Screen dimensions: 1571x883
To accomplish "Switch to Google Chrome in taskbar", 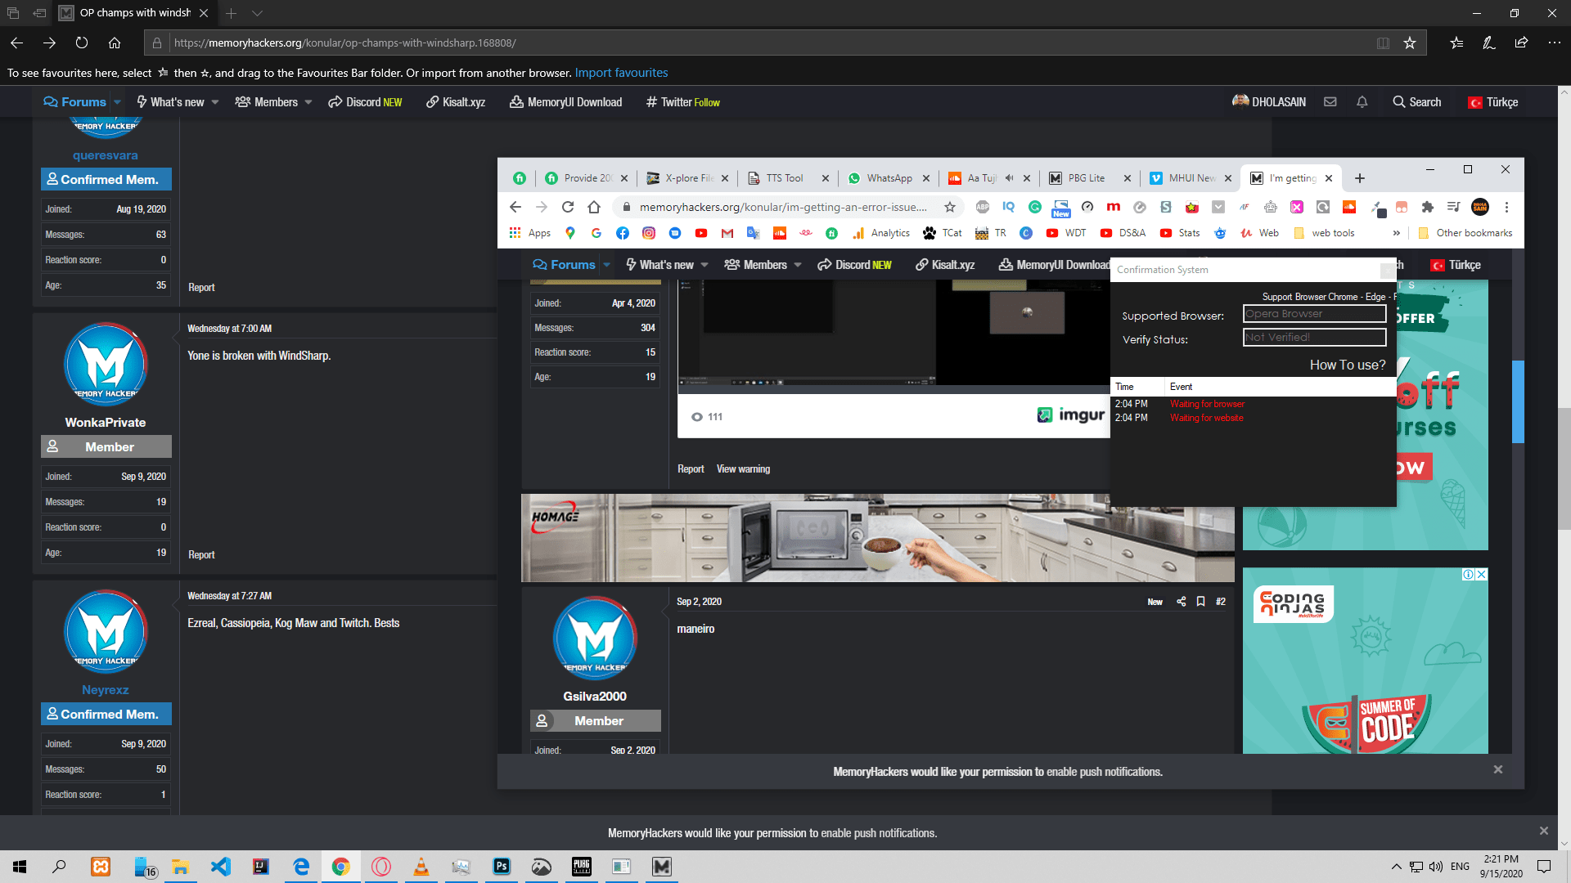I will (341, 867).
